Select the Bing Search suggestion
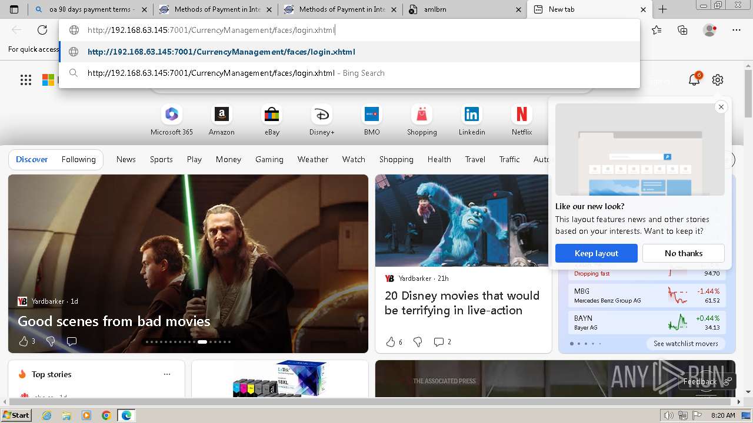The image size is (753, 423). pyautogui.click(x=349, y=73)
